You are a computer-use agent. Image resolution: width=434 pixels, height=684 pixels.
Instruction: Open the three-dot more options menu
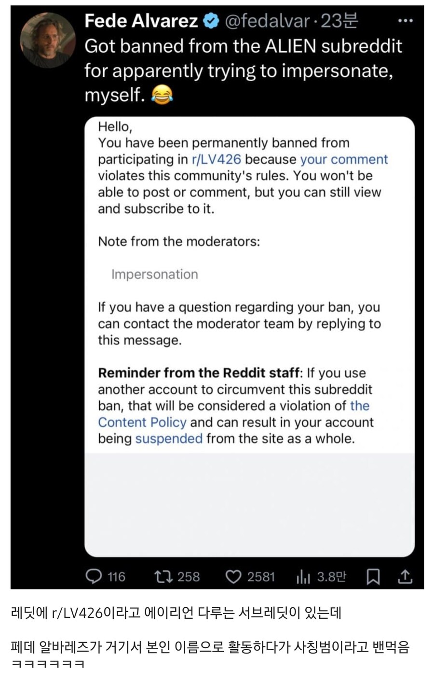pos(405,21)
